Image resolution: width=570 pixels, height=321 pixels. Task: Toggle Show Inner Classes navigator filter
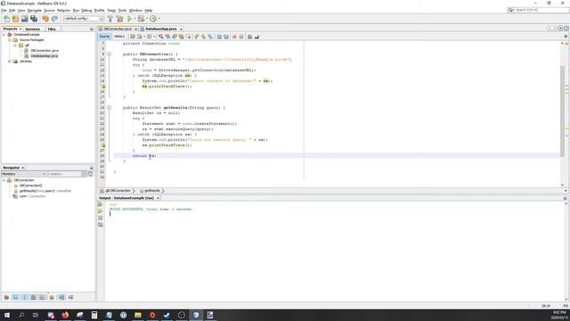42,297
